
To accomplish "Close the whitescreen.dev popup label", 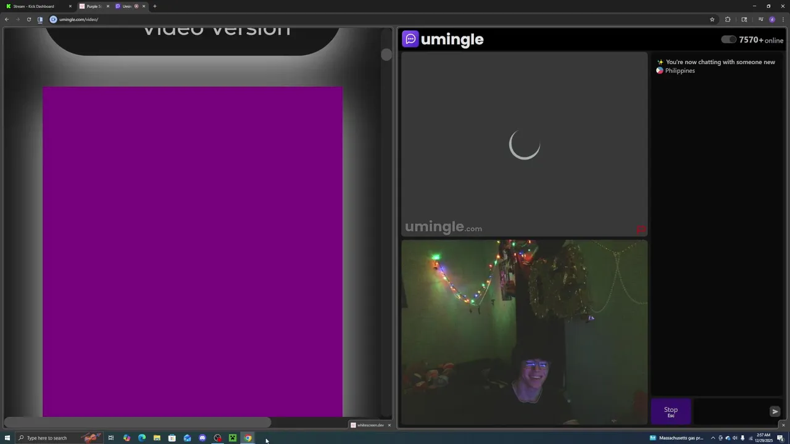I will pos(389,425).
